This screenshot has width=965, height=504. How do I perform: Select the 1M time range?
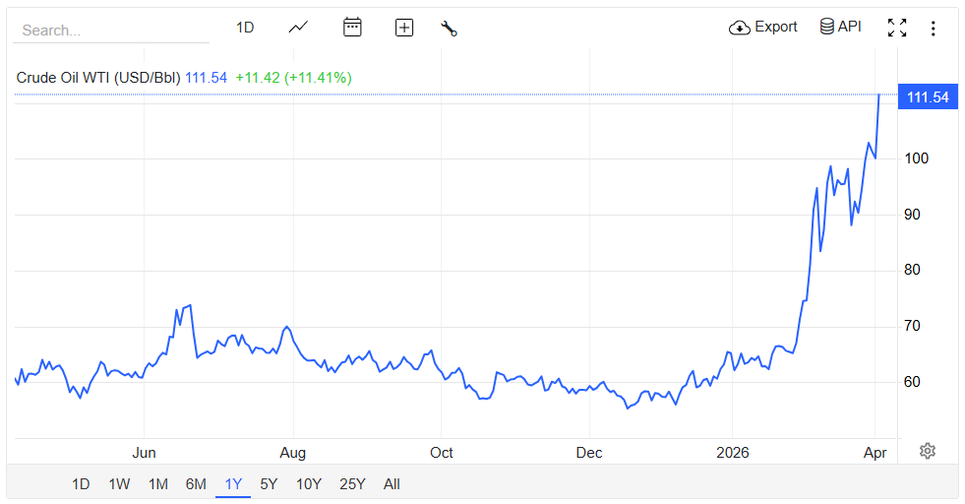(x=157, y=483)
